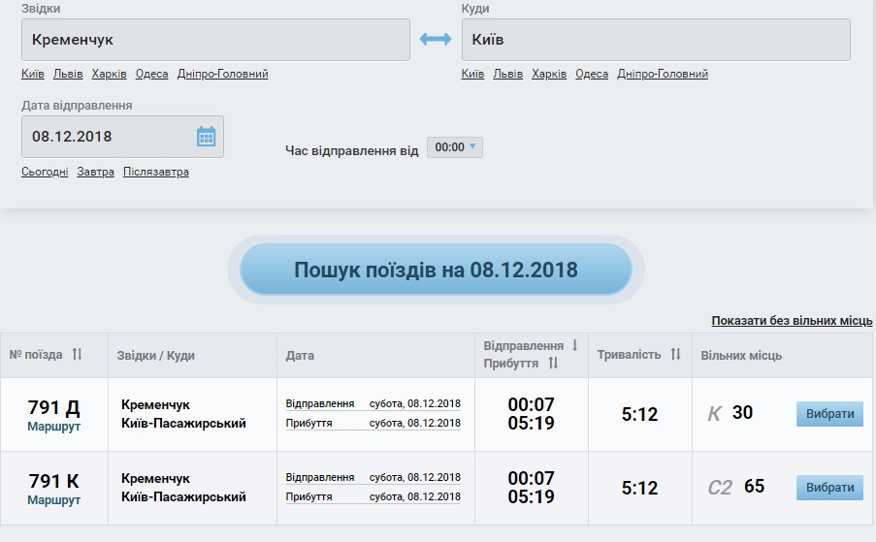Select Завтра quick date link
The height and width of the screenshot is (542, 876).
[95, 172]
